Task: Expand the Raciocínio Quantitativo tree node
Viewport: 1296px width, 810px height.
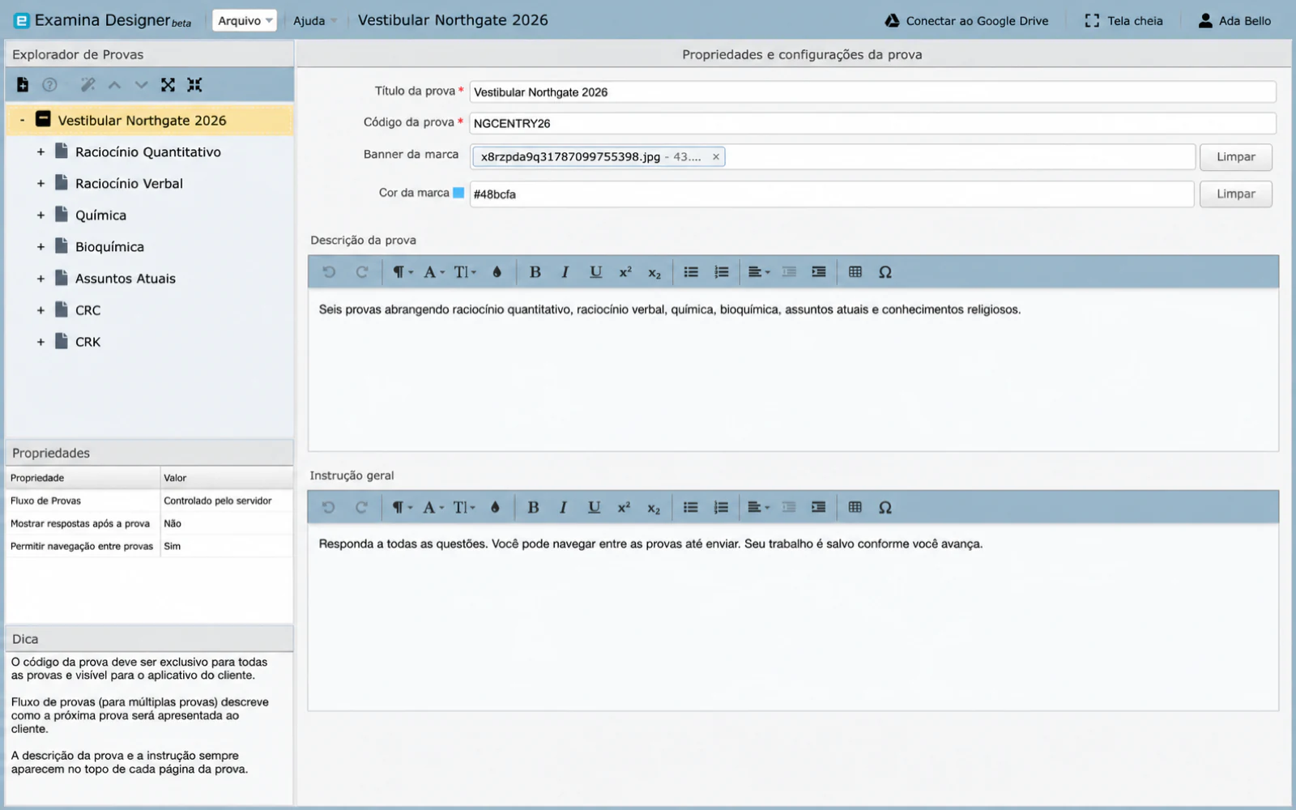Action: [x=40, y=151]
